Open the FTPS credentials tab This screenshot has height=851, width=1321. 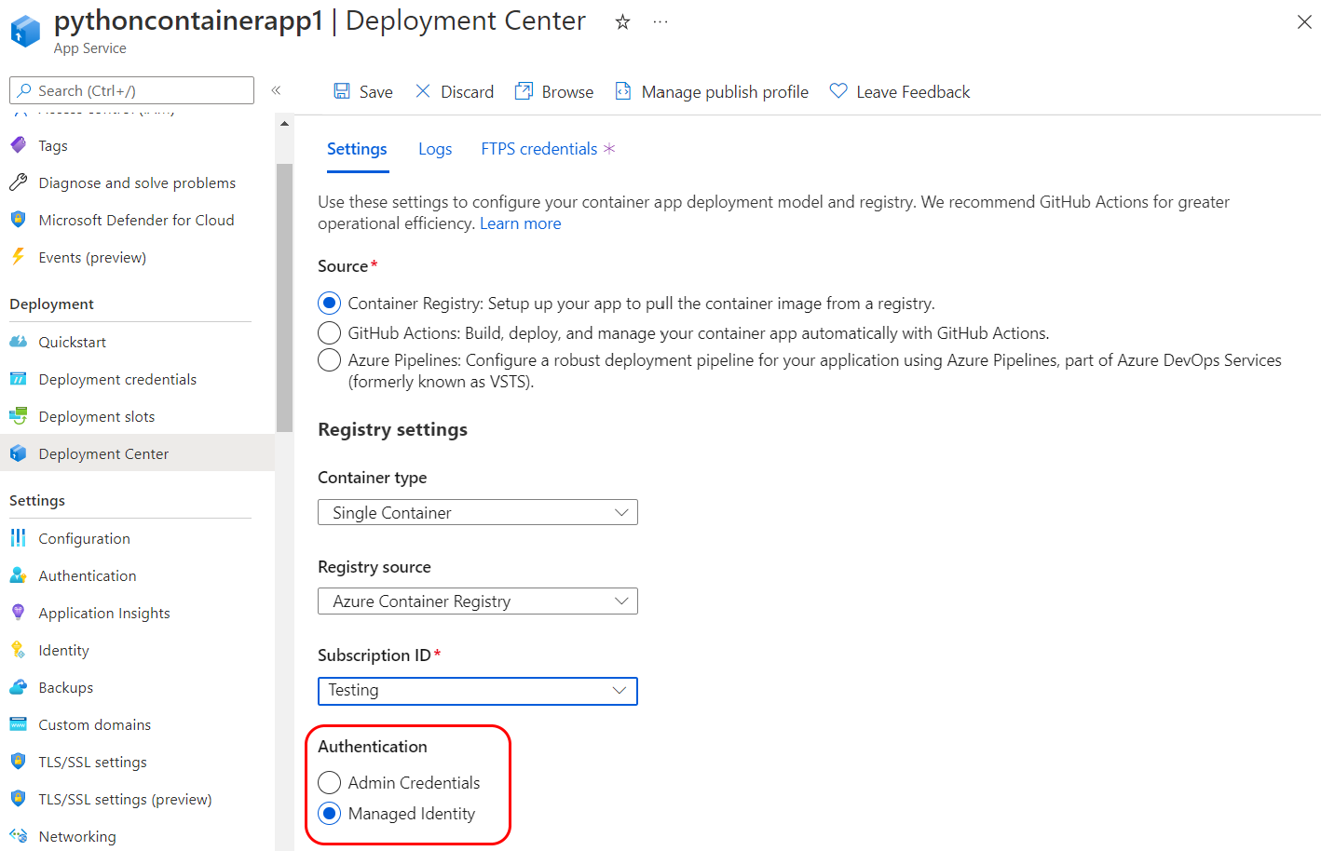[x=538, y=149]
